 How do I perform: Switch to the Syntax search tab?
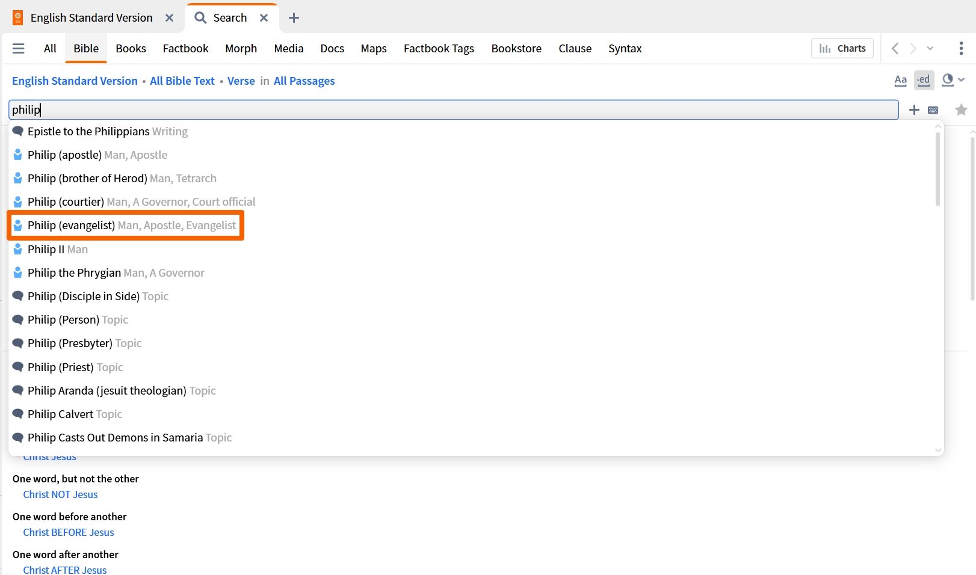point(625,49)
